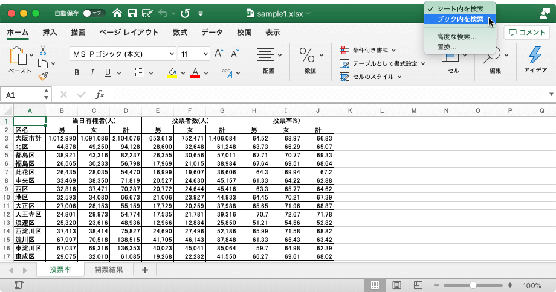Screen dimensions: 556x292
Task: Click the fx insert function icon
Action: coord(100,95)
